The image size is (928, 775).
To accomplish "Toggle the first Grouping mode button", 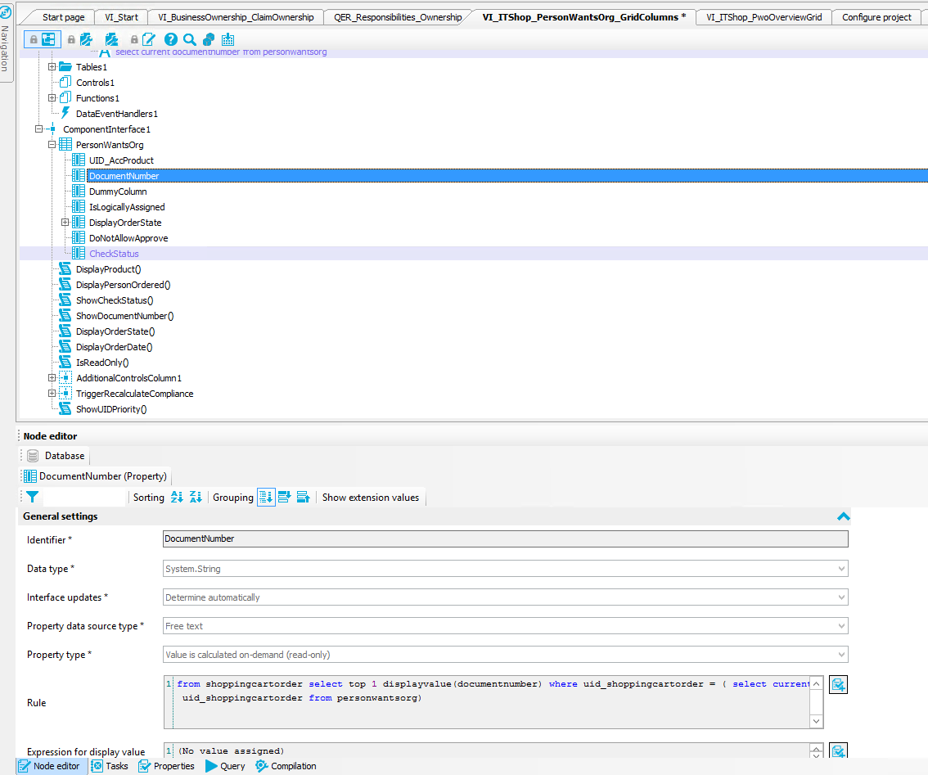I will pos(266,497).
